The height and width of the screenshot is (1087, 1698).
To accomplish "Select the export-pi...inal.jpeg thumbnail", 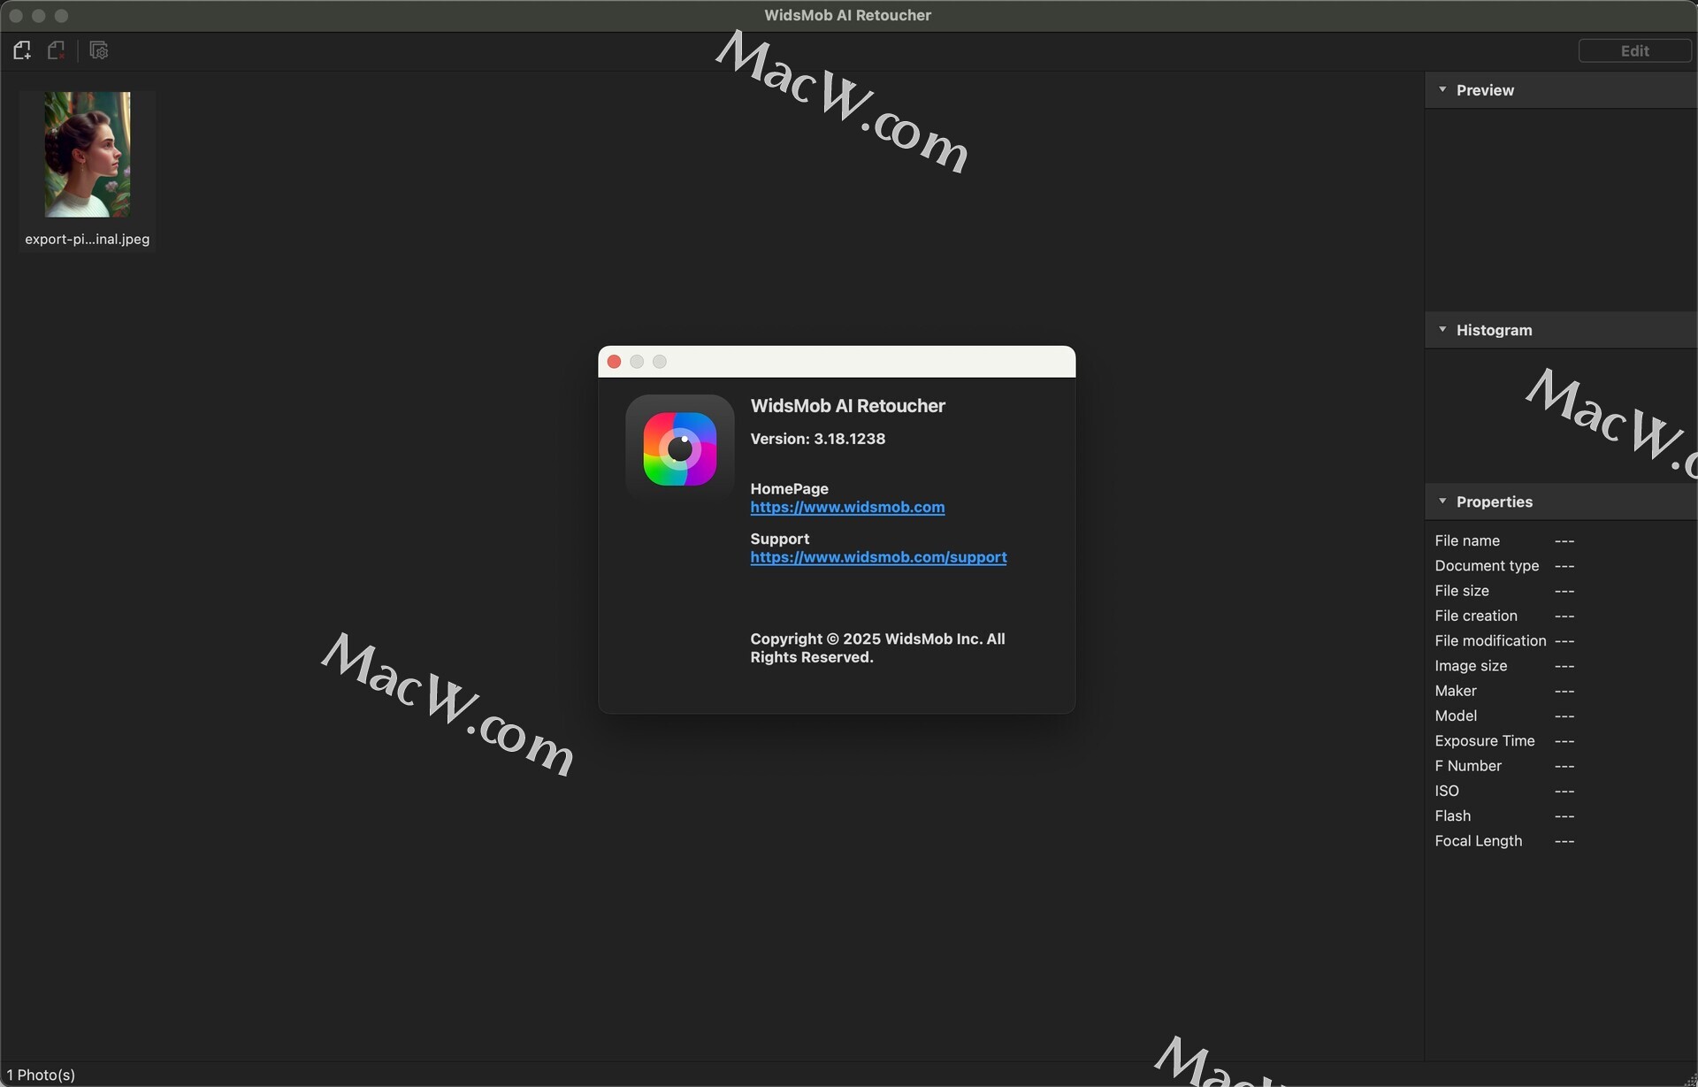I will [88, 155].
